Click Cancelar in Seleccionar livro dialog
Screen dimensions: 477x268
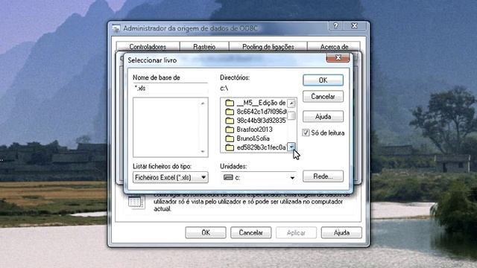tap(323, 97)
